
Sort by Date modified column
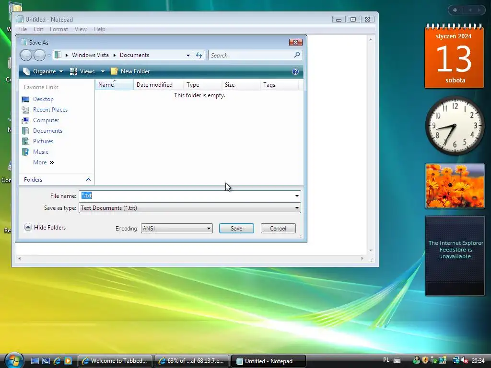158,85
